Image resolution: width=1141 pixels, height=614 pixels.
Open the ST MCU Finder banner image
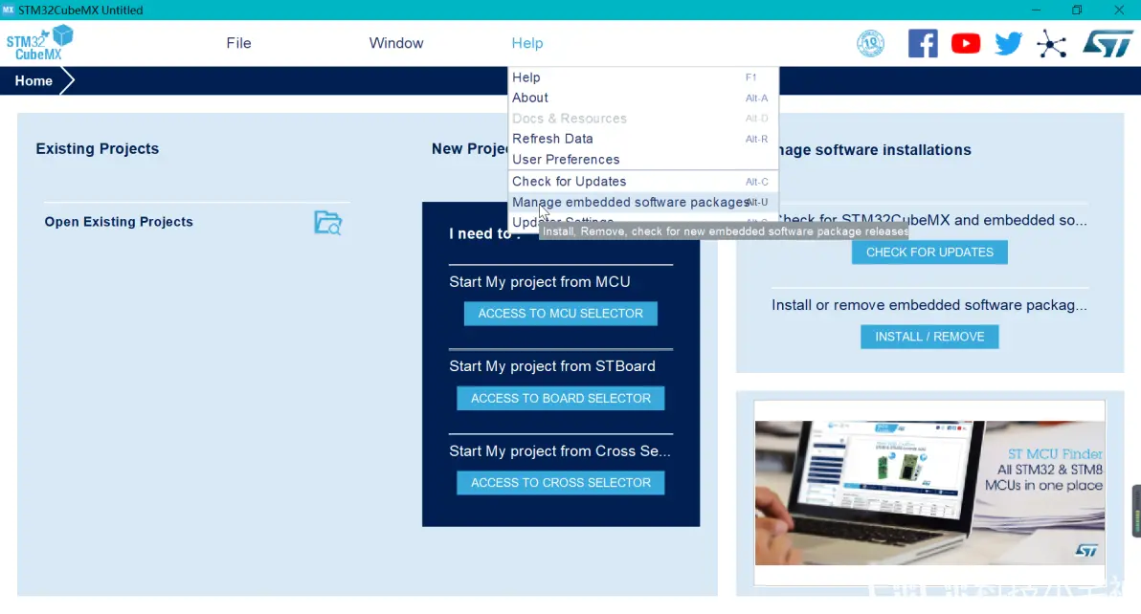[929, 493]
